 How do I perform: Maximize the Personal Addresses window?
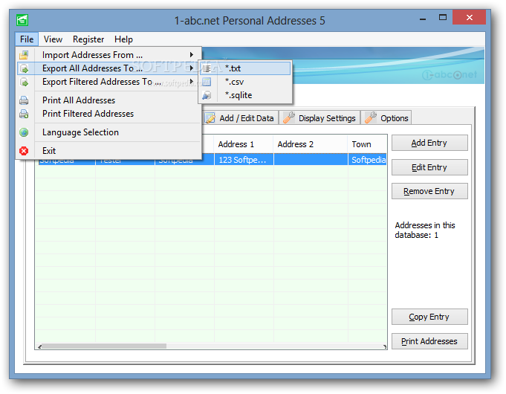[443, 18]
